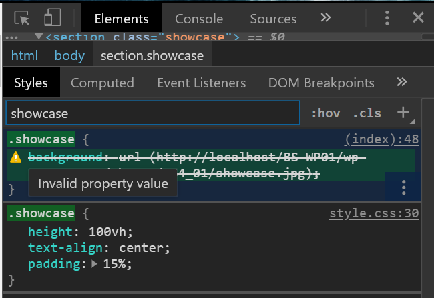434x298 pixels.
Task: Open the style.css:30 source link
Action: click(374, 214)
